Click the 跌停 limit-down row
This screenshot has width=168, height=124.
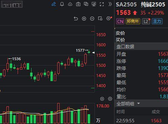click(141, 68)
